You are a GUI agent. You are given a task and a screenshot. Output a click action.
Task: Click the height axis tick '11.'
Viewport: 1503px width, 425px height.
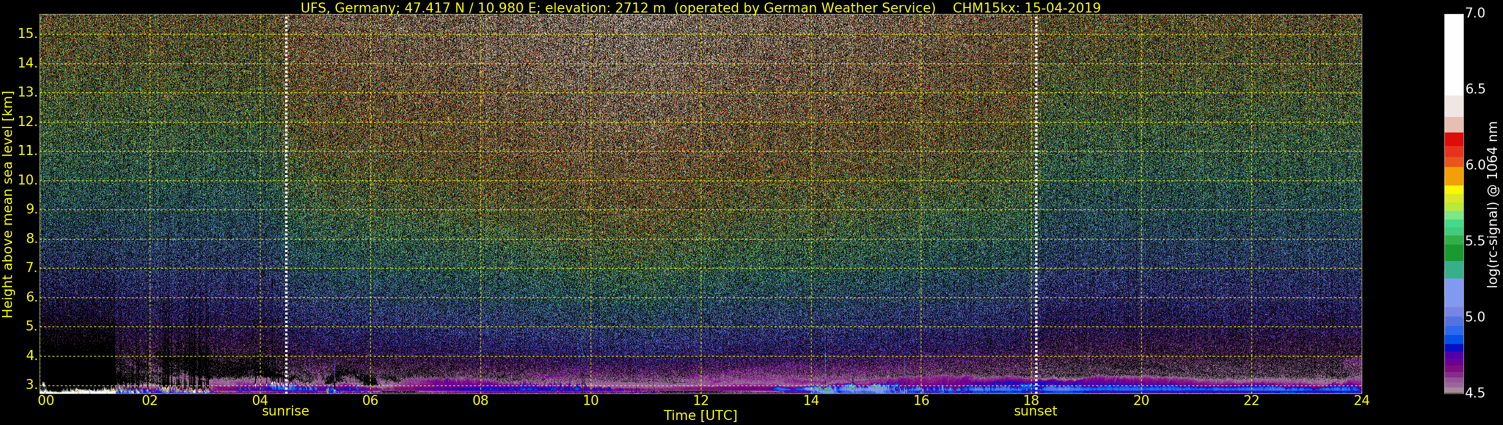(28, 151)
